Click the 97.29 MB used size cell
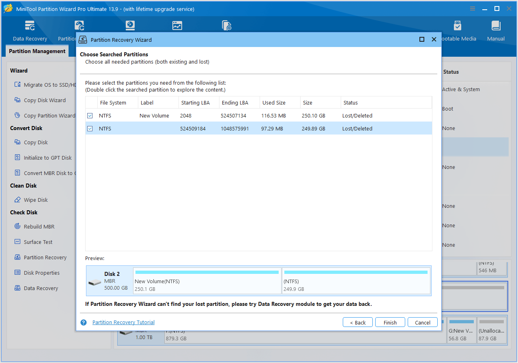 272,128
